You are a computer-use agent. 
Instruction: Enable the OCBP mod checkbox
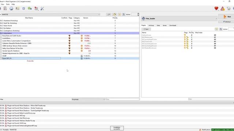(x=1, y=56)
